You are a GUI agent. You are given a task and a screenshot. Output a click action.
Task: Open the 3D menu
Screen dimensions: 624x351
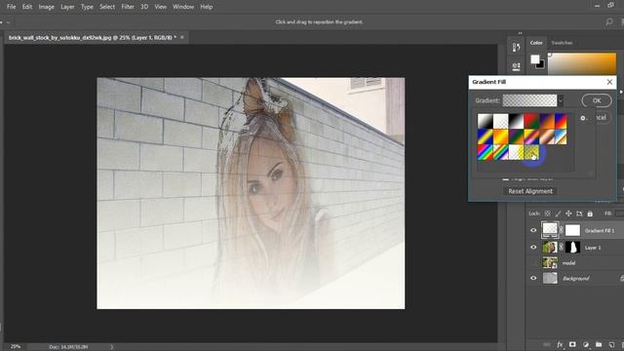click(144, 7)
